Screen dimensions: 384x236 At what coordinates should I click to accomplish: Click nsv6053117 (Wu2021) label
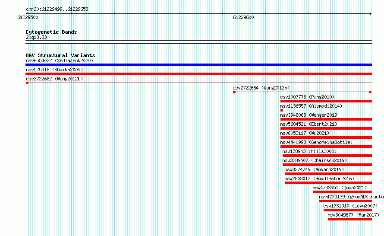(305, 133)
